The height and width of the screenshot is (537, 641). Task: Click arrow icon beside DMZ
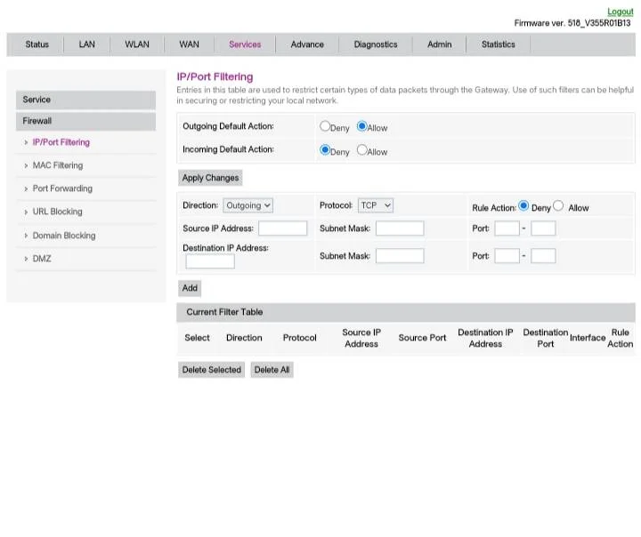[26, 259]
